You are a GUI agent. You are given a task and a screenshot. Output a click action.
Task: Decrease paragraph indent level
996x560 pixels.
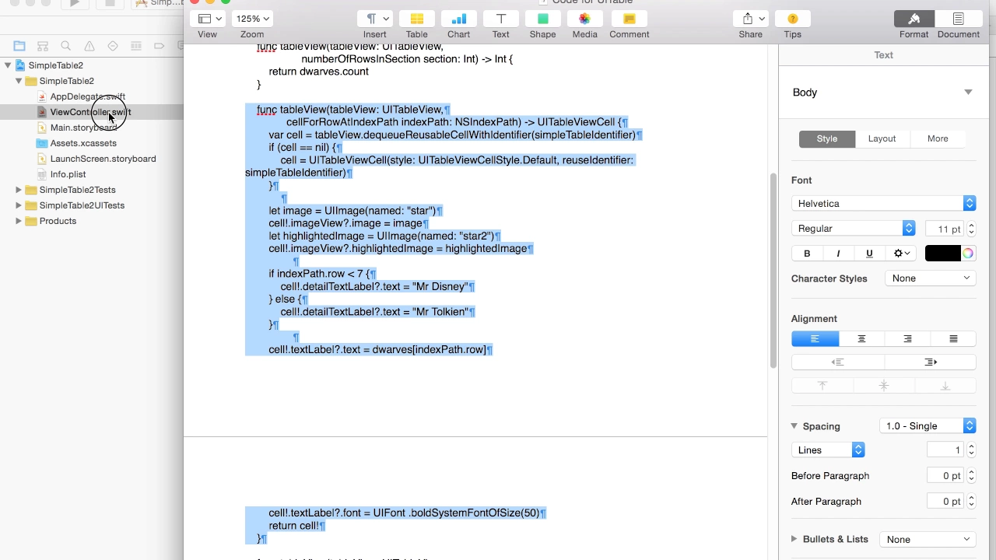(x=837, y=362)
